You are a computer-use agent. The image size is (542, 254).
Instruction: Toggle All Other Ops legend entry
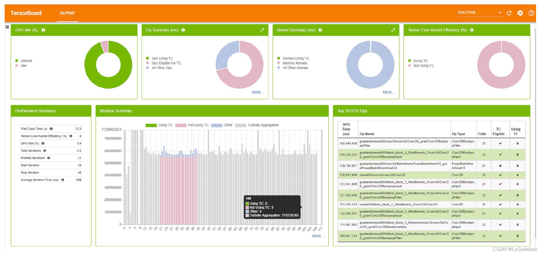point(159,68)
